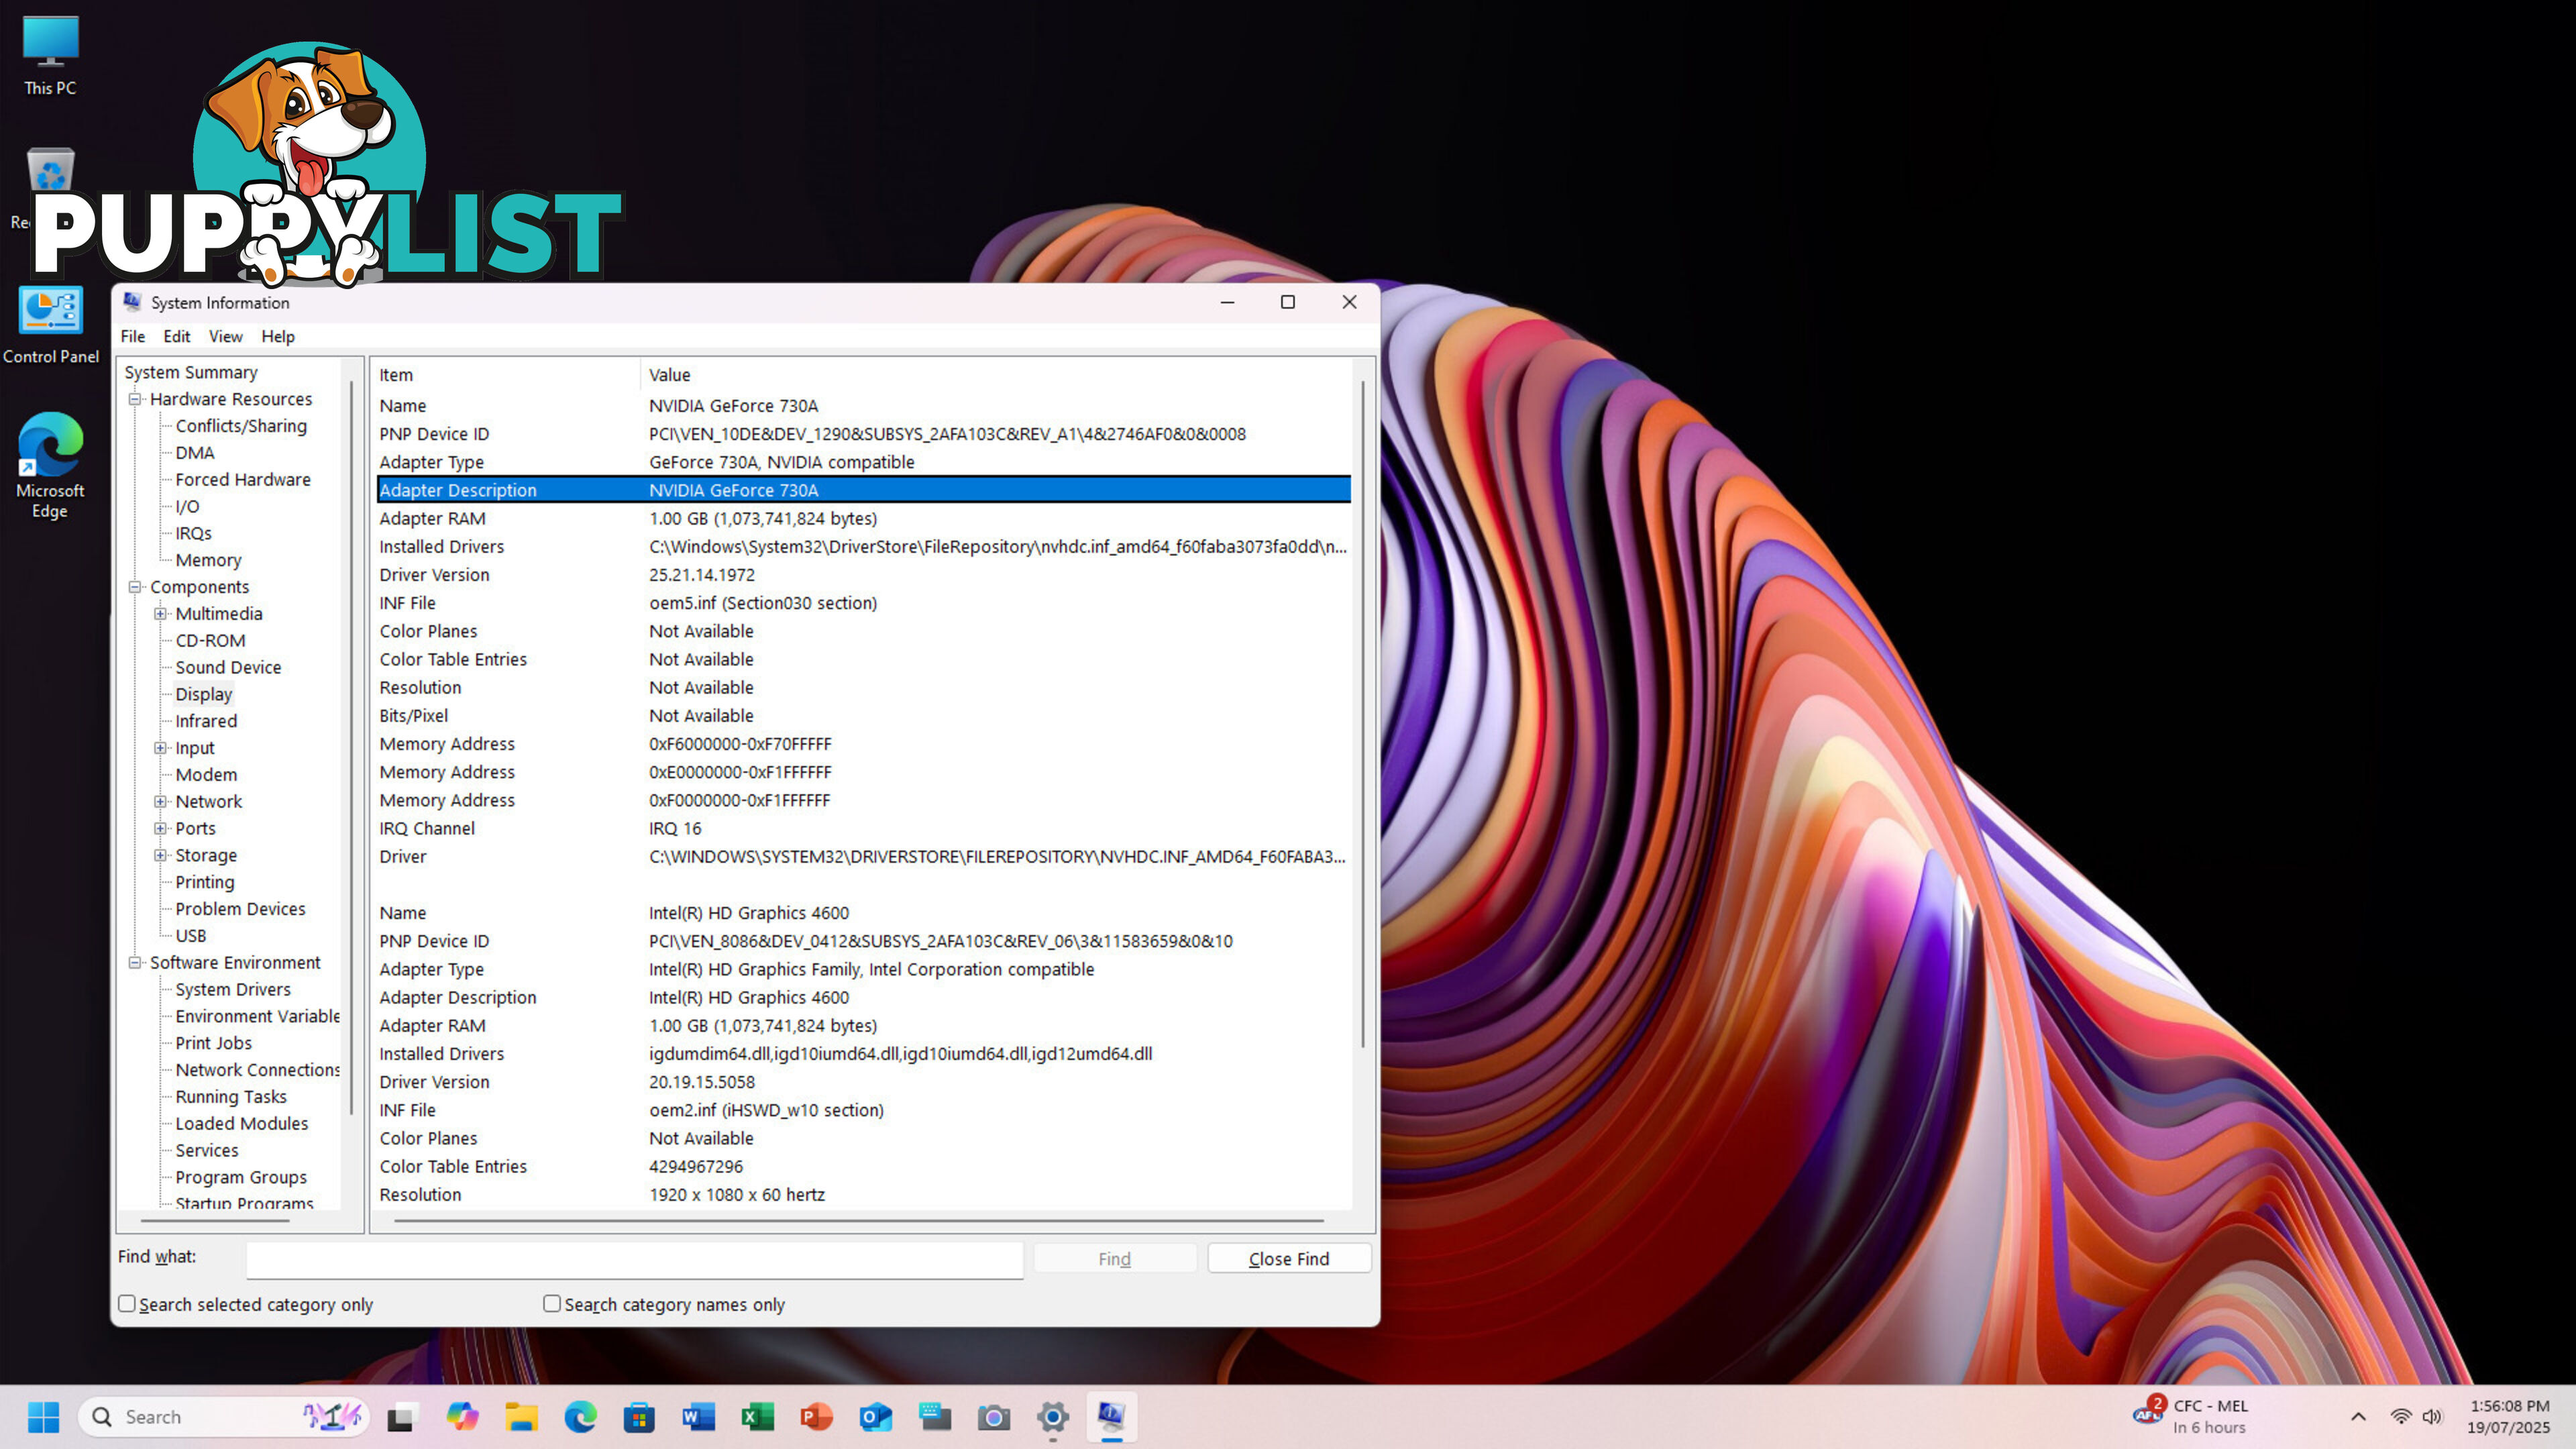This screenshot has height=1449, width=2576.
Task: Expand Ports tree node
Action: point(160,829)
